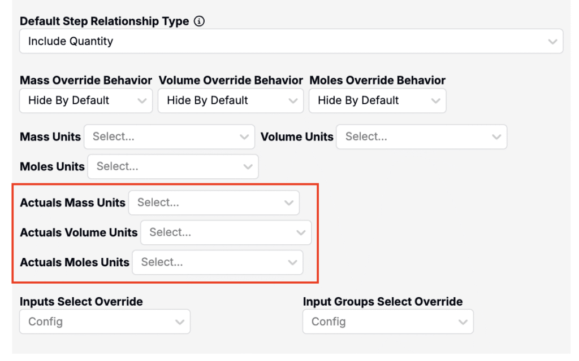Click 'Select...' placeholder in Actuals Moles Units
The height and width of the screenshot is (361, 579).
point(162,262)
